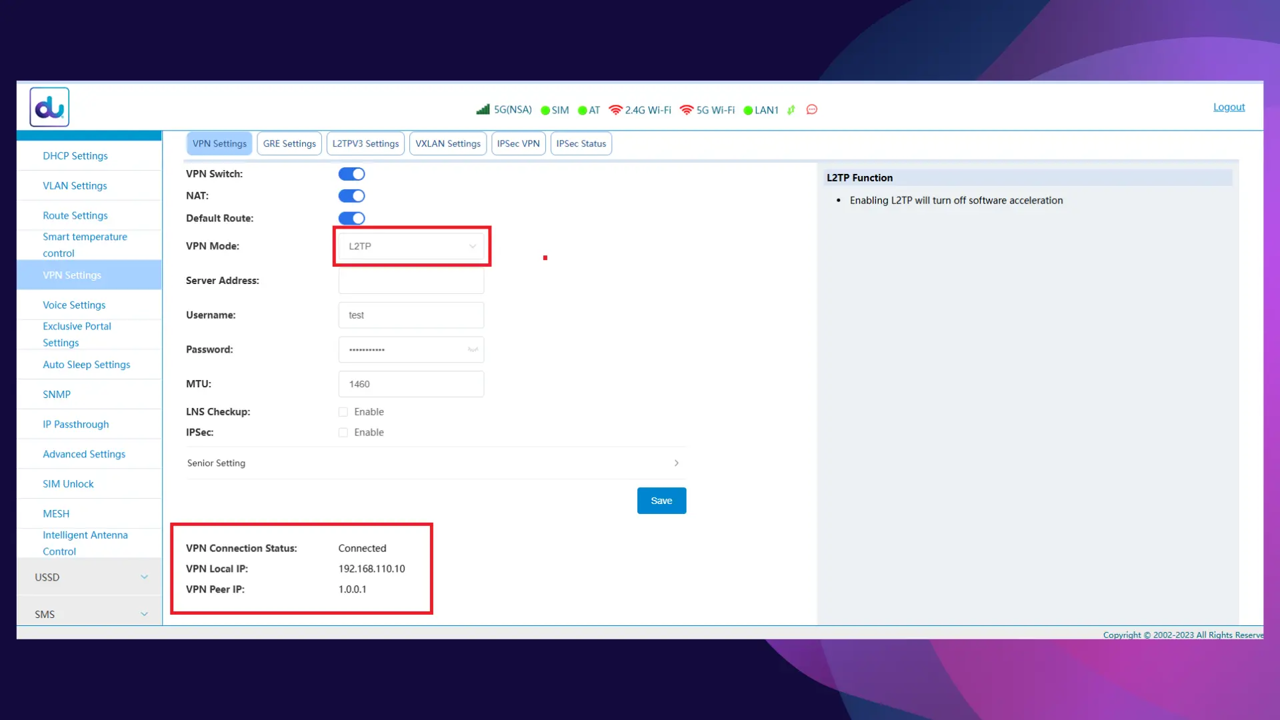Click the VPN Local IP value 192.168.110.10
This screenshot has width=1280, height=720.
371,569
